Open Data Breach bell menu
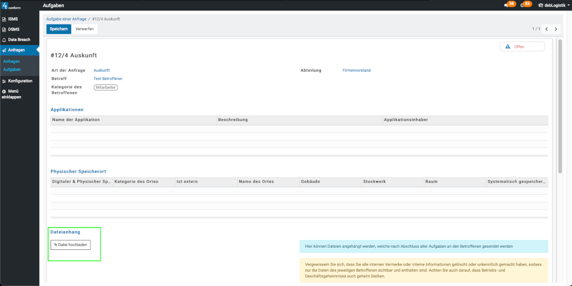 (x=18, y=39)
